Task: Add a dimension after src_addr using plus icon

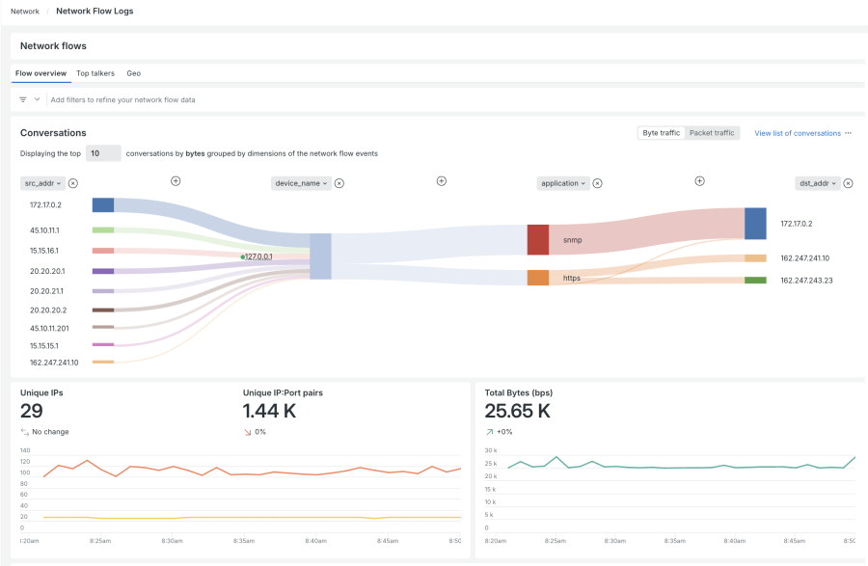Action: (x=176, y=181)
